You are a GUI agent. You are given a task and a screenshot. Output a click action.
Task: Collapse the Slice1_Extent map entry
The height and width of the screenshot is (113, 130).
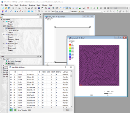click(x=4, y=35)
